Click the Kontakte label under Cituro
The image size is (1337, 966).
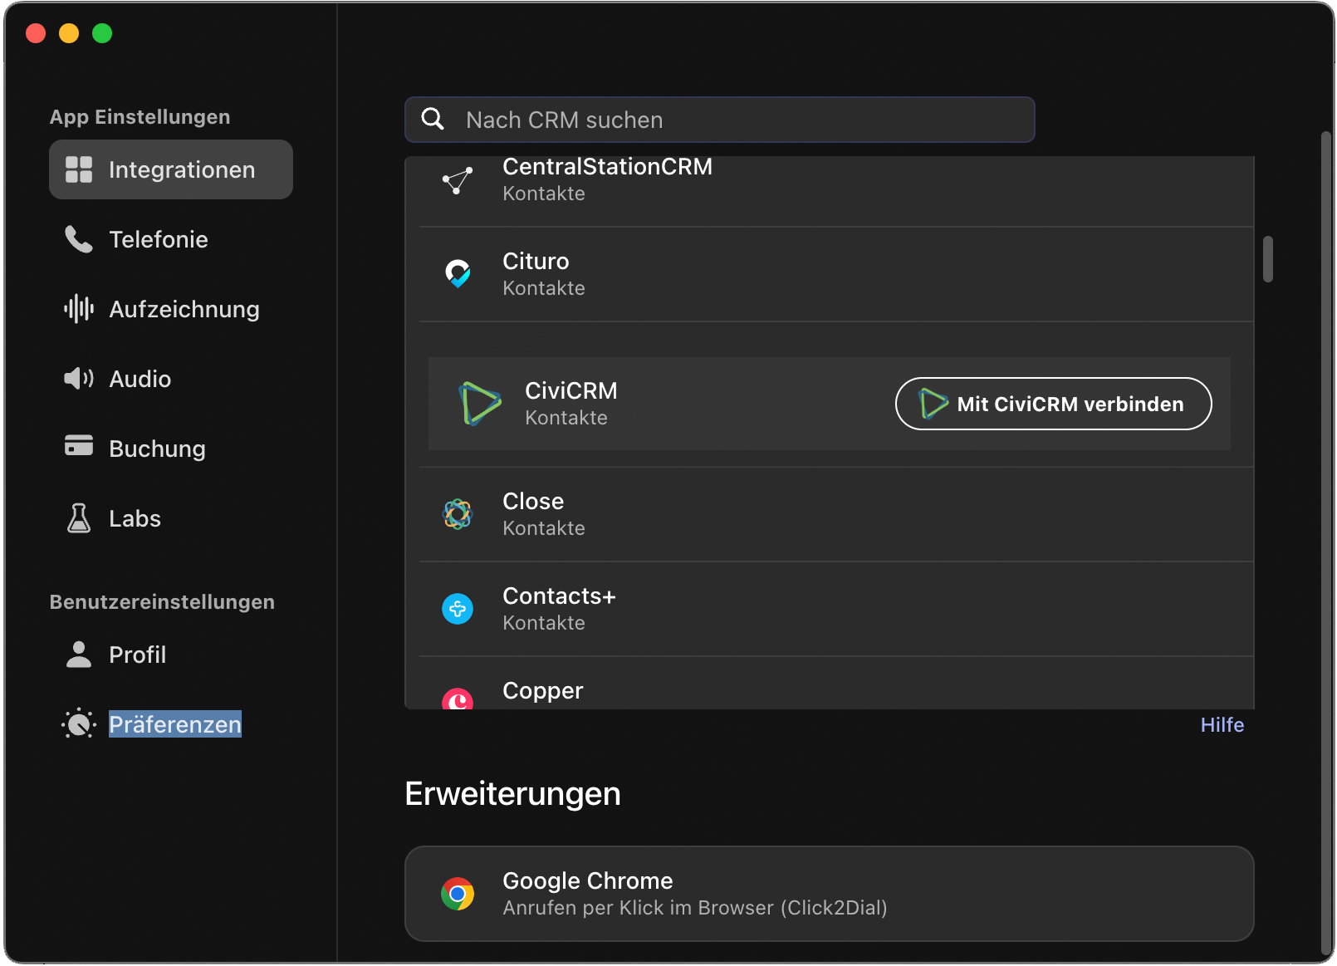click(x=544, y=288)
